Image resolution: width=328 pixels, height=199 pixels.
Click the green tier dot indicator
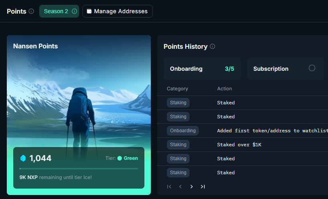coord(120,158)
